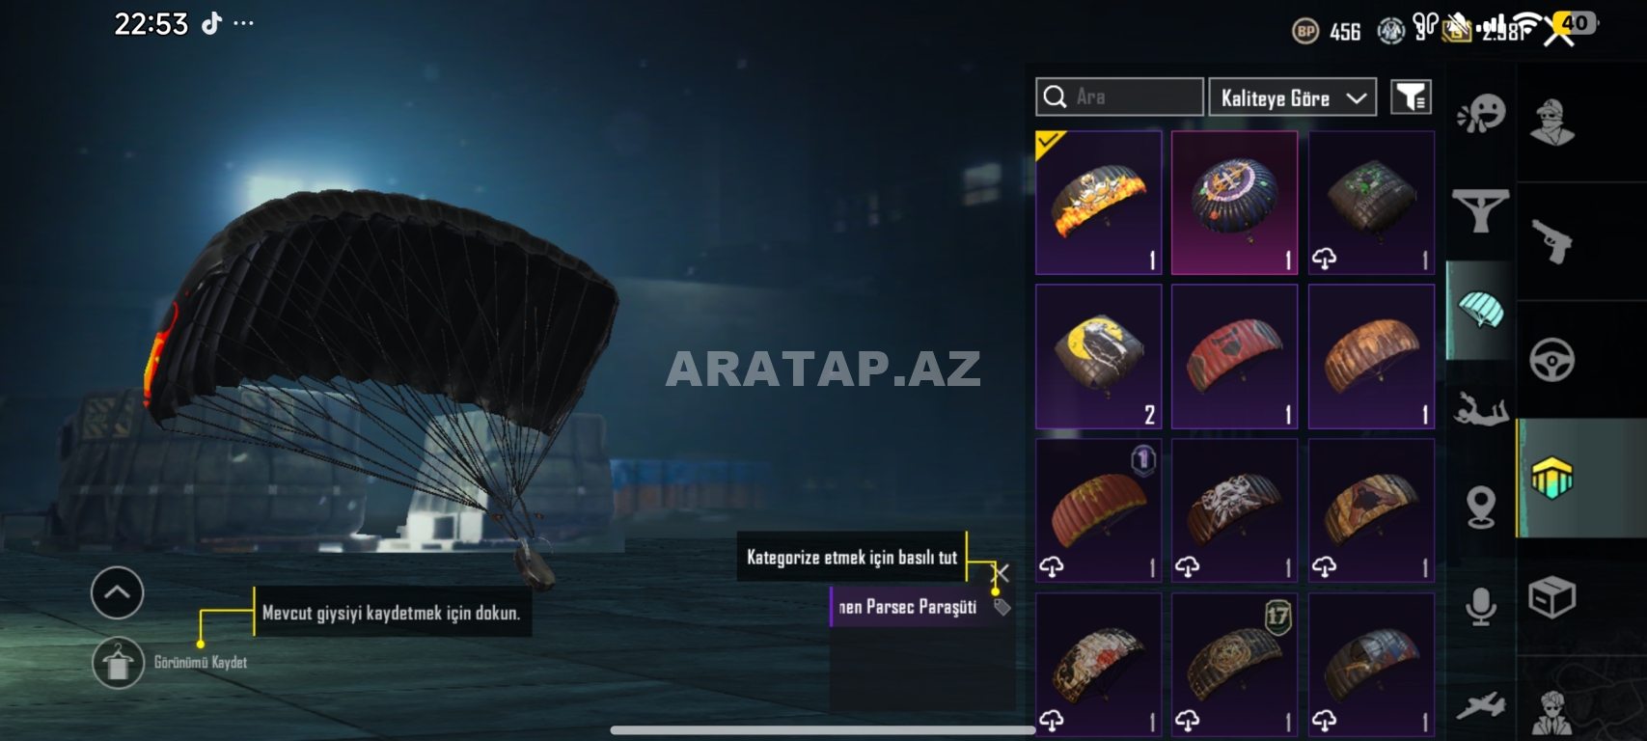This screenshot has height=741, width=1647.
Task: Dismiss the Kategorize etmek tooltip X
Action: (x=1002, y=573)
